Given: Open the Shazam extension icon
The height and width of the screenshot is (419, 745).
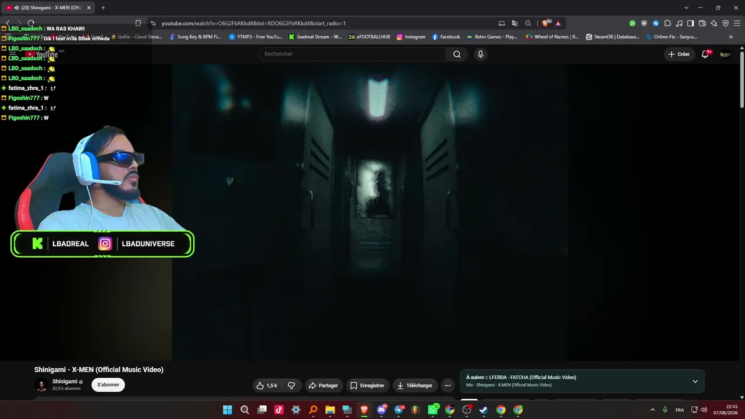Looking at the screenshot, I should tap(656, 23).
